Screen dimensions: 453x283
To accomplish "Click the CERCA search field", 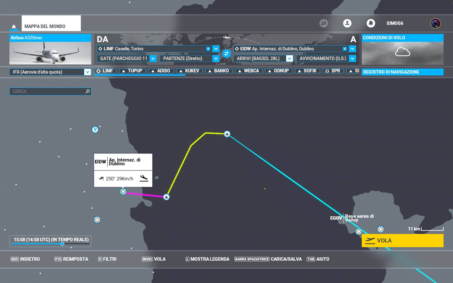I will pyautogui.click(x=47, y=92).
